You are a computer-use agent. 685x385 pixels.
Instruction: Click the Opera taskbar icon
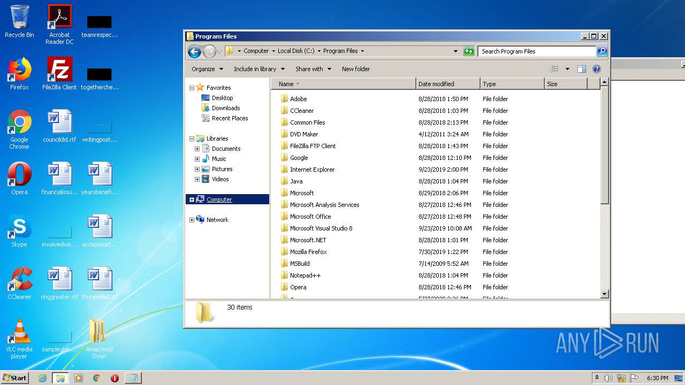[x=115, y=378]
